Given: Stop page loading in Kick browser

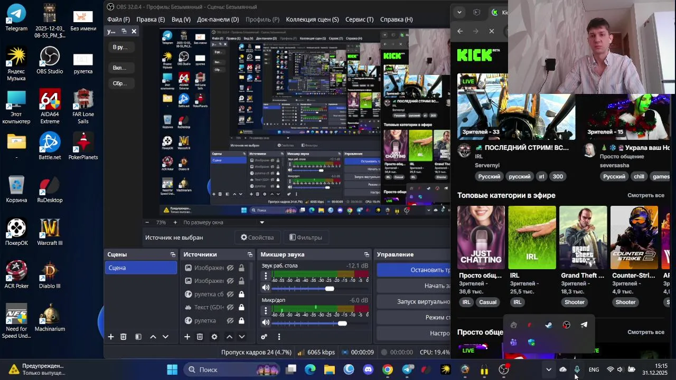Looking at the screenshot, I should tap(492, 31).
